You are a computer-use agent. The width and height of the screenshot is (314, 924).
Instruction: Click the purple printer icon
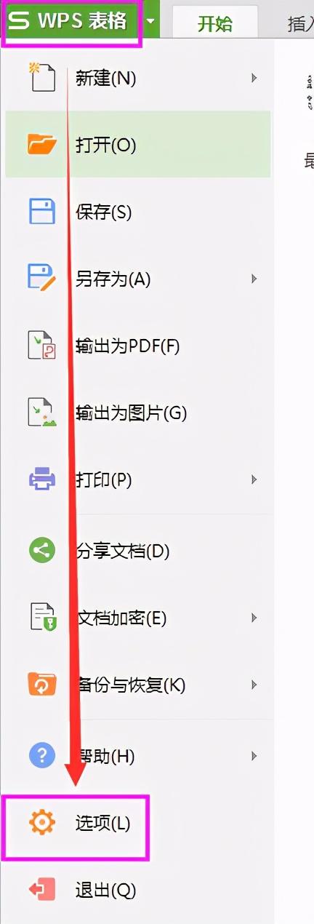(41, 479)
